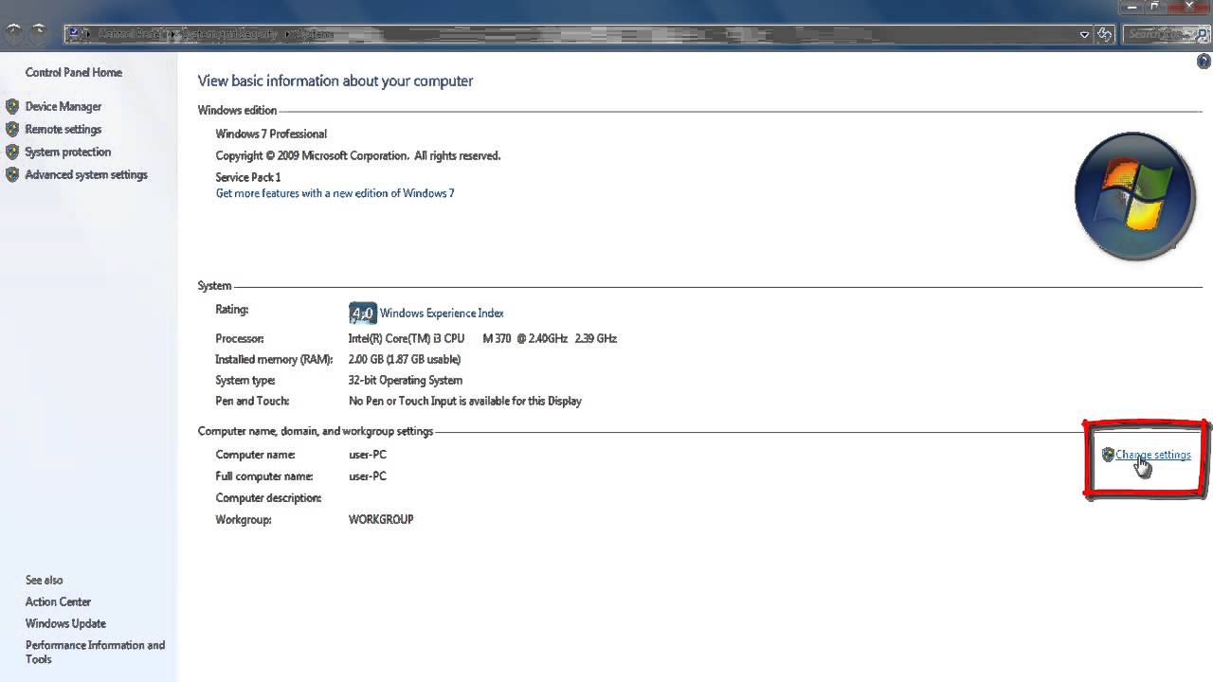The image size is (1213, 682).
Task: Open Remote settings link
Action: (63, 129)
